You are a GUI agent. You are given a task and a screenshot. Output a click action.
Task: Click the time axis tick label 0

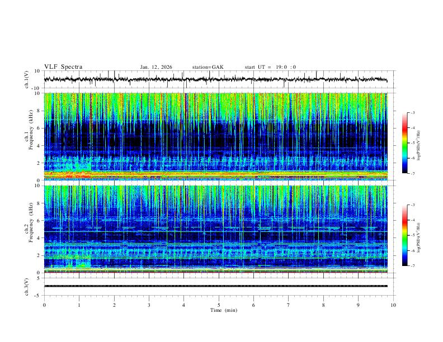[x=44, y=305]
